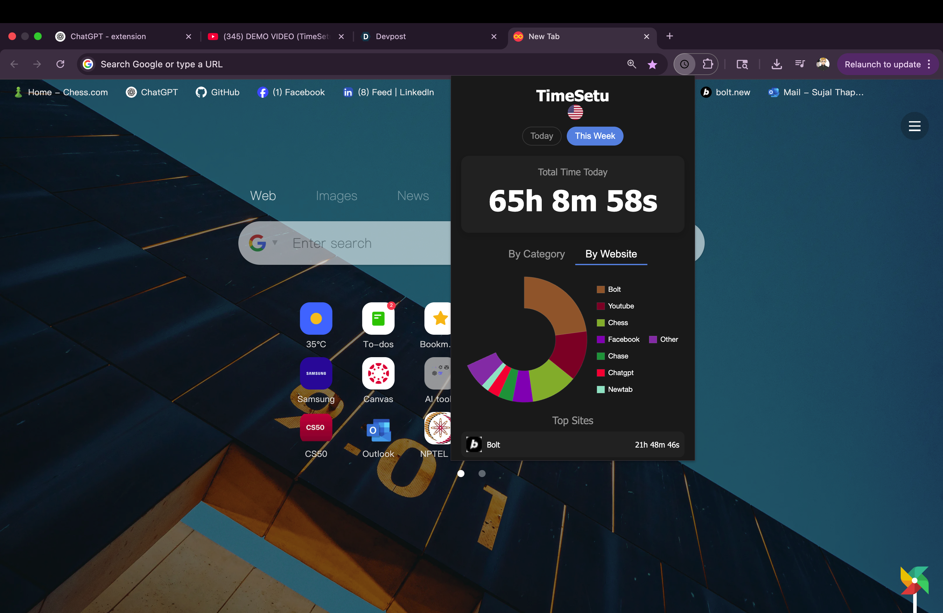Click the TimeSetu clock extension icon
This screenshot has height=613, width=943.
click(684, 64)
